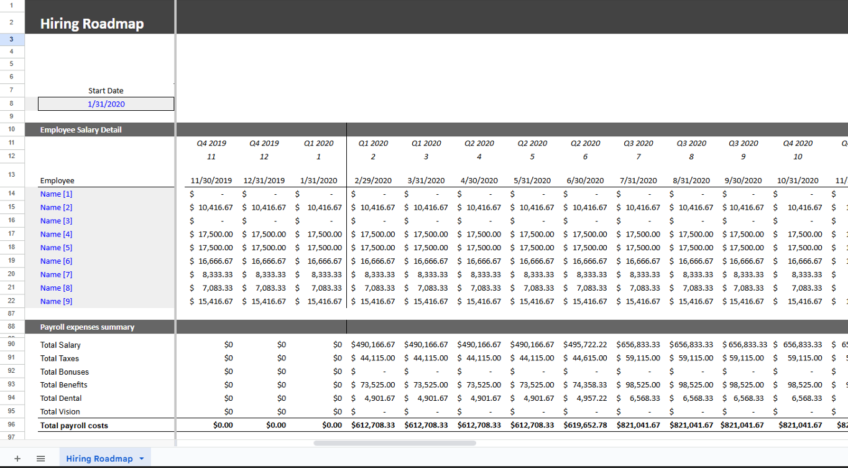
Task: Select the 4,957.22 Total Dental cell
Action: (585, 398)
